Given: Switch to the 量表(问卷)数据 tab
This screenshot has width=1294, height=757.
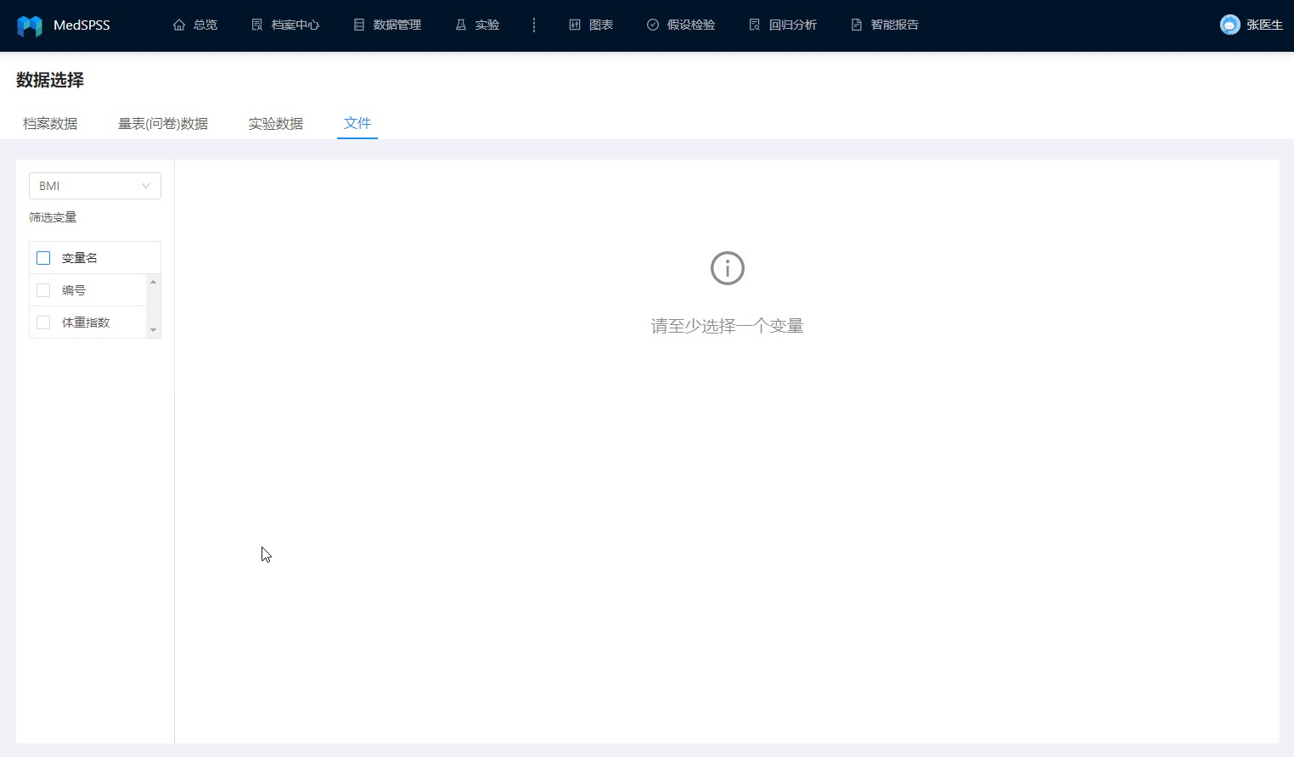Looking at the screenshot, I should click(x=163, y=124).
